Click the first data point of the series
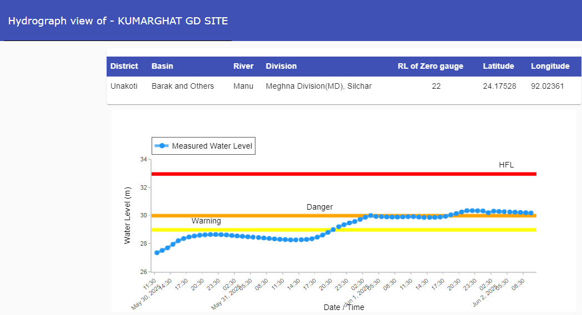582x315 pixels. (157, 253)
